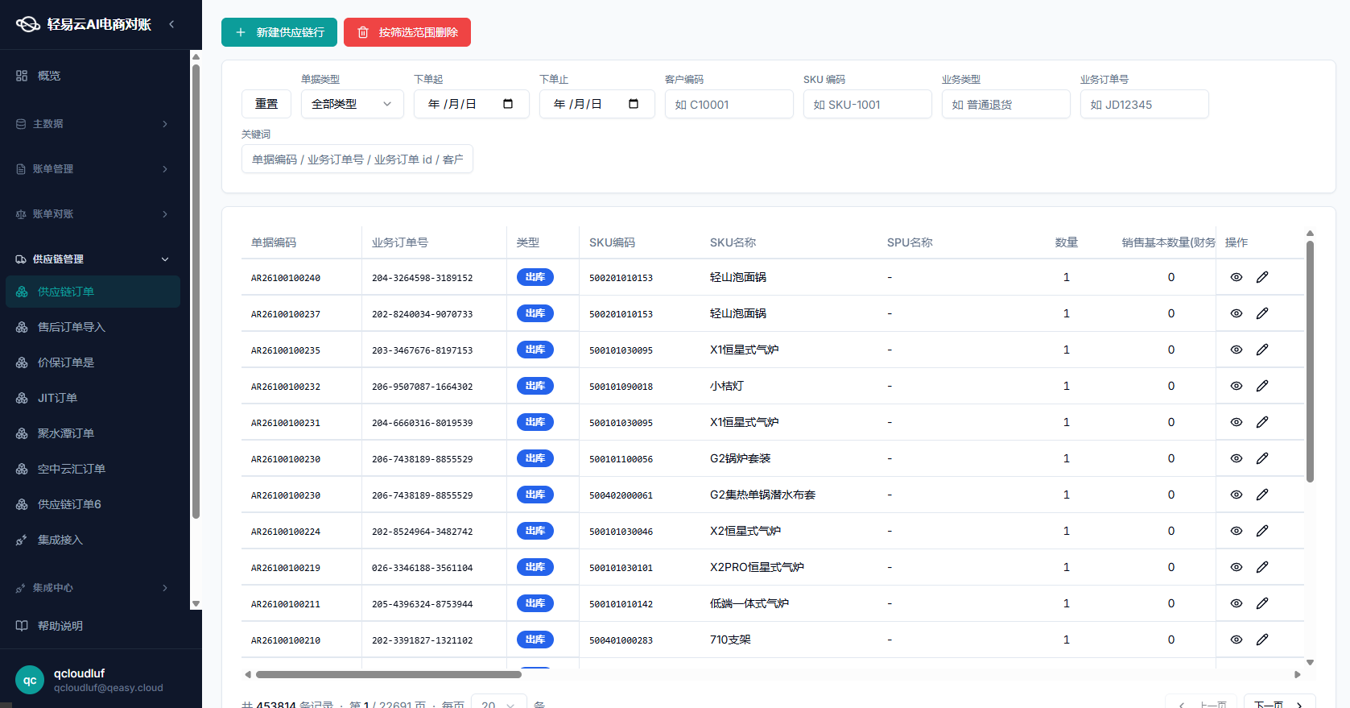Select 供应链订单 in the sidebar
Image resolution: width=1350 pixels, height=708 pixels.
point(93,292)
